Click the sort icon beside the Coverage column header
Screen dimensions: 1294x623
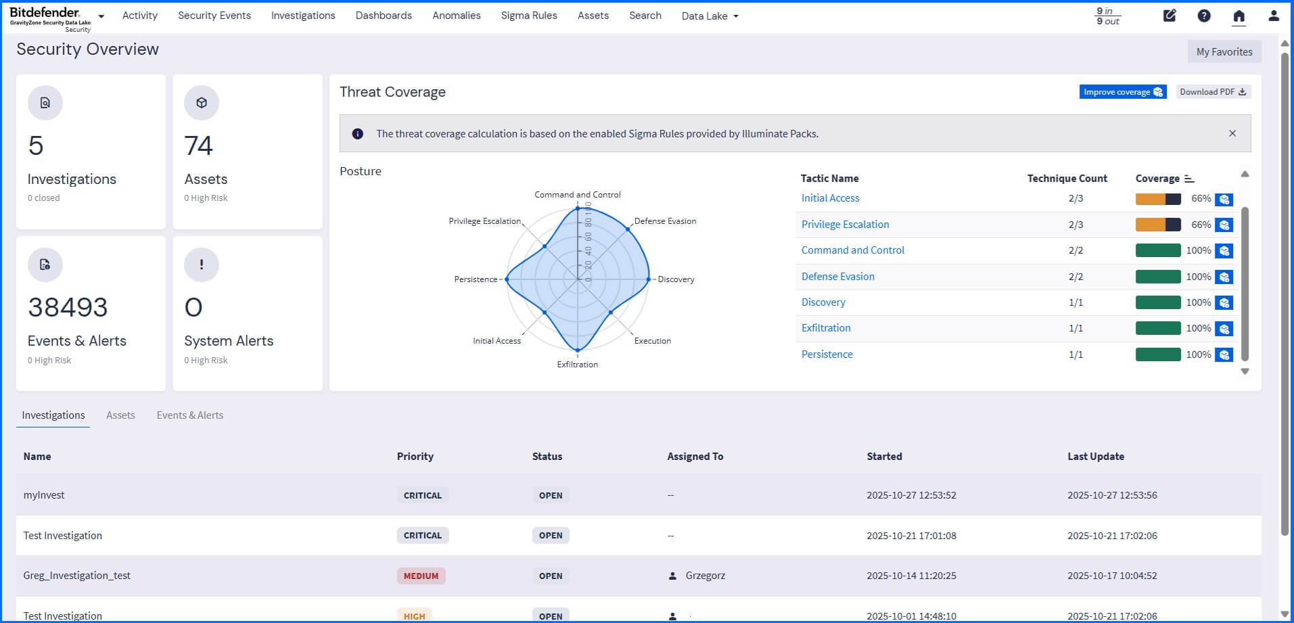(x=1188, y=178)
